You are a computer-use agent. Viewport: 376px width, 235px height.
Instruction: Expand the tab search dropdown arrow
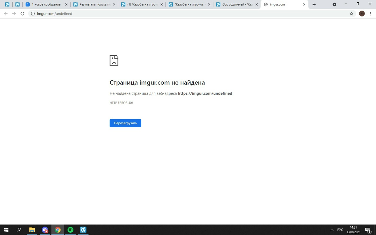pyautogui.click(x=334, y=4)
